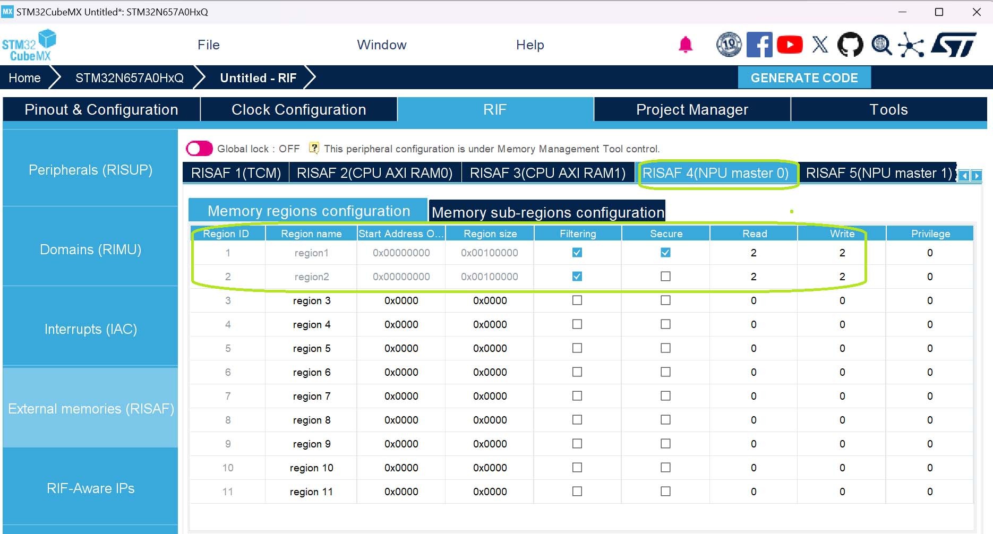Open the Window menu

click(x=382, y=45)
